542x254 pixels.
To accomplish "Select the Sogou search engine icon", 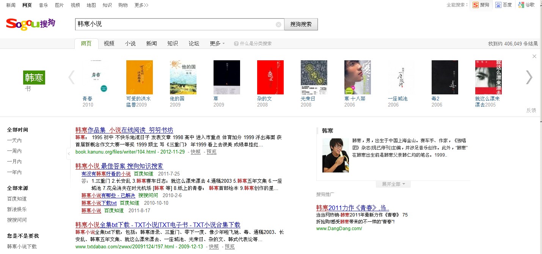I will point(476,5).
